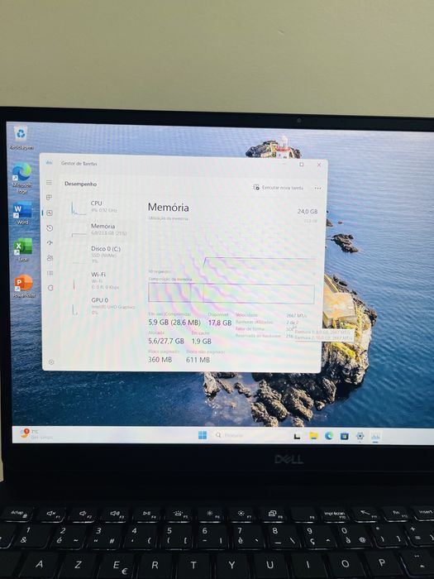This screenshot has width=434, height=579.
Task: Open the Word desktop shortcut
Action: pos(22,213)
